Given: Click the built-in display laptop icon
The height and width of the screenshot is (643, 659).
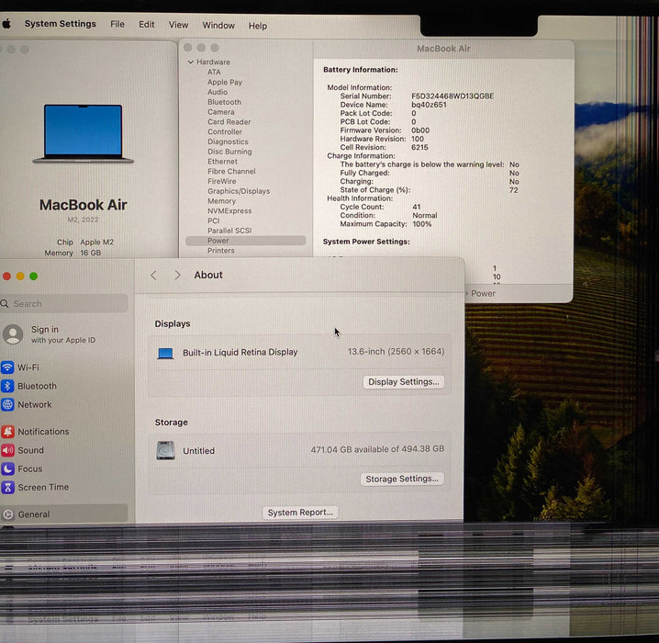Looking at the screenshot, I should (x=165, y=353).
